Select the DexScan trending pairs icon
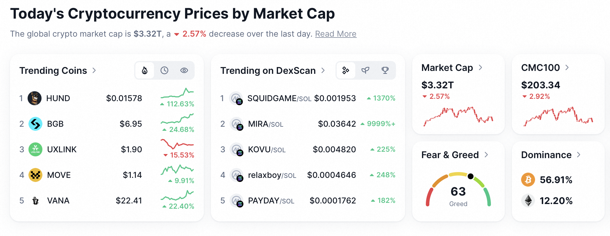The height and width of the screenshot is (236, 610). click(346, 70)
